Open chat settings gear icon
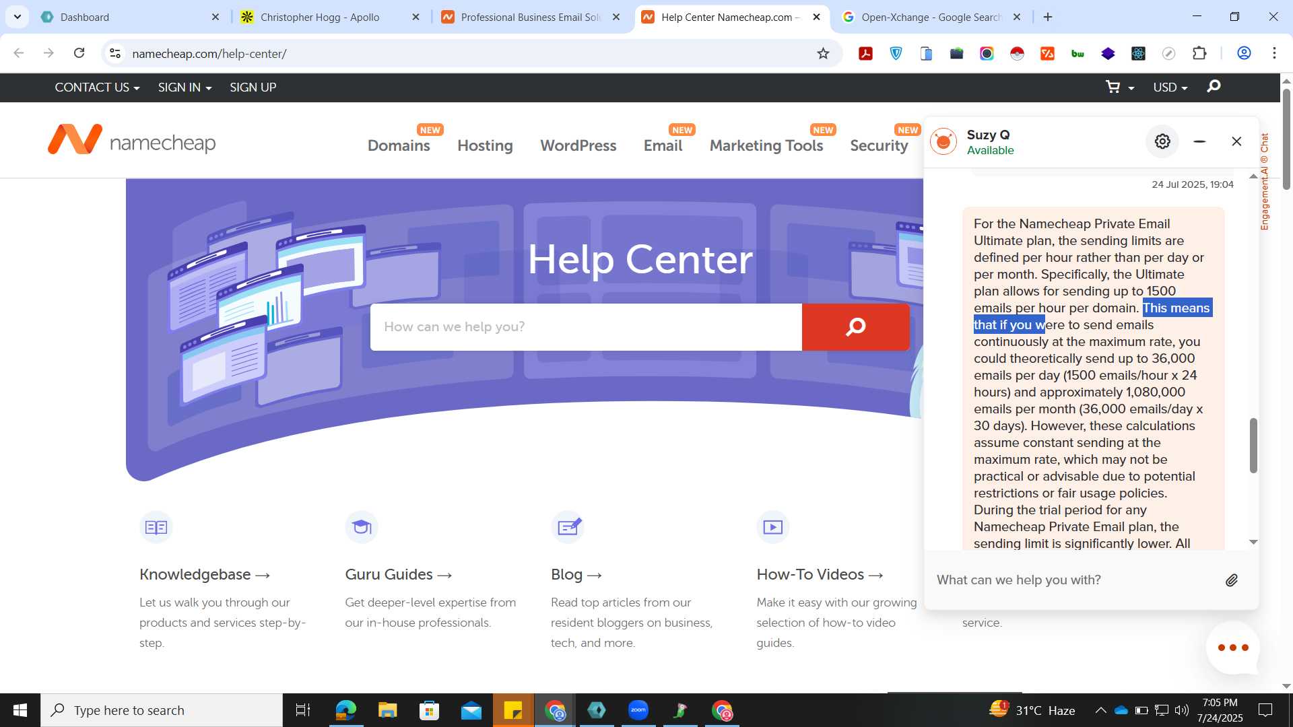Image resolution: width=1293 pixels, height=727 pixels. click(1162, 141)
